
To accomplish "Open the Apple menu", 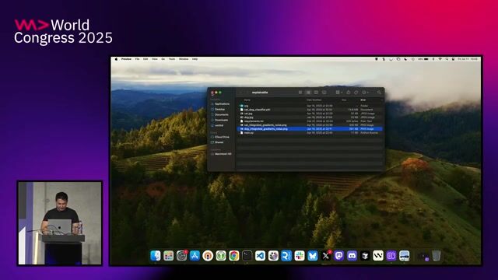I will click(x=116, y=59).
